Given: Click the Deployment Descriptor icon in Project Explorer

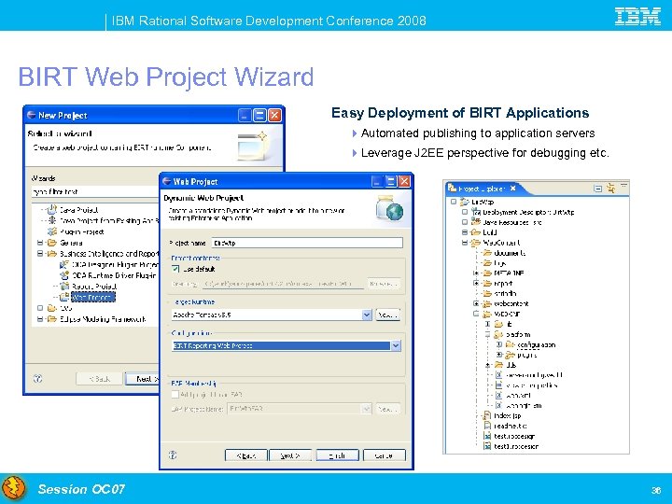Looking at the screenshot, I should pos(476,212).
